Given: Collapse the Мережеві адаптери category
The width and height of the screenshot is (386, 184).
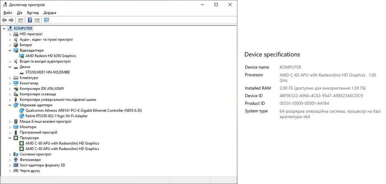Looking at the screenshot, I should click(10, 105).
